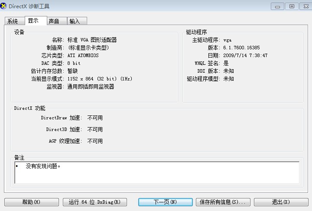Click monitor value 通用即插即用监视器
This screenshot has height=211, width=312.
point(91,86)
